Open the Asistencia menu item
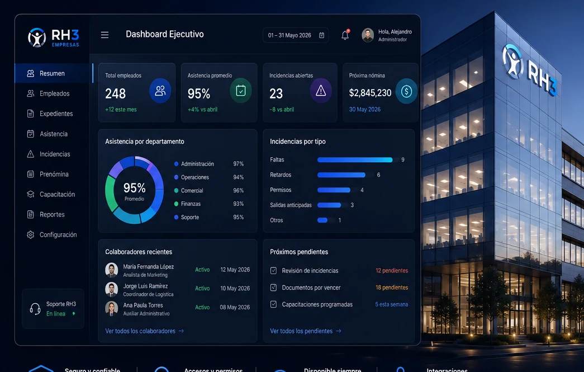This screenshot has height=372, width=584. point(52,134)
